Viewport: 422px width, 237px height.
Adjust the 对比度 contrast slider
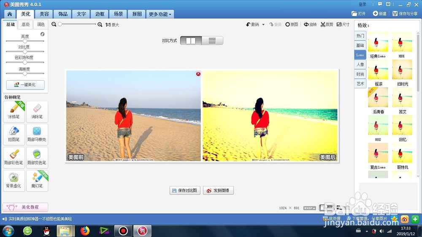[x=25, y=51]
